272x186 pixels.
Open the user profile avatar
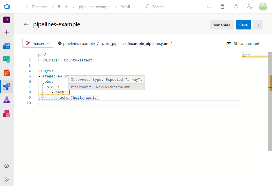coord(263,6)
